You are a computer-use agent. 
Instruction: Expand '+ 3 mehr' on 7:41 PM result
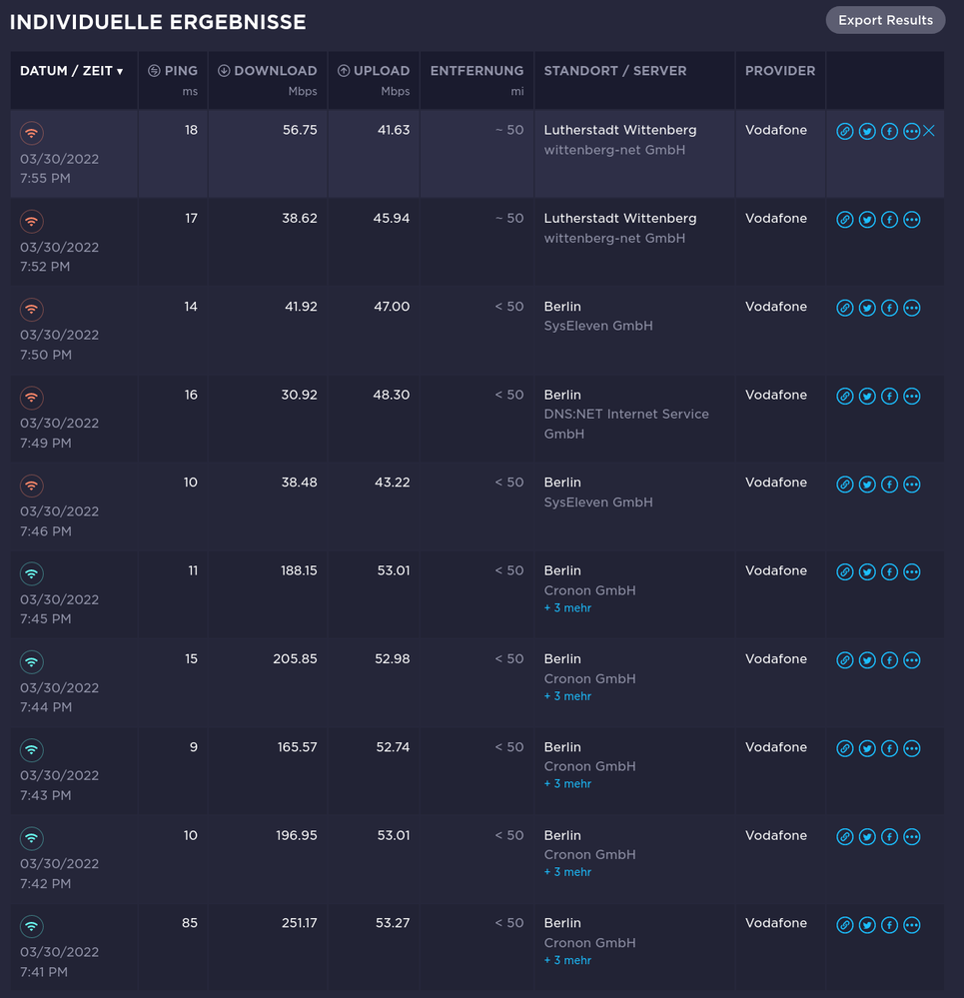click(567, 960)
